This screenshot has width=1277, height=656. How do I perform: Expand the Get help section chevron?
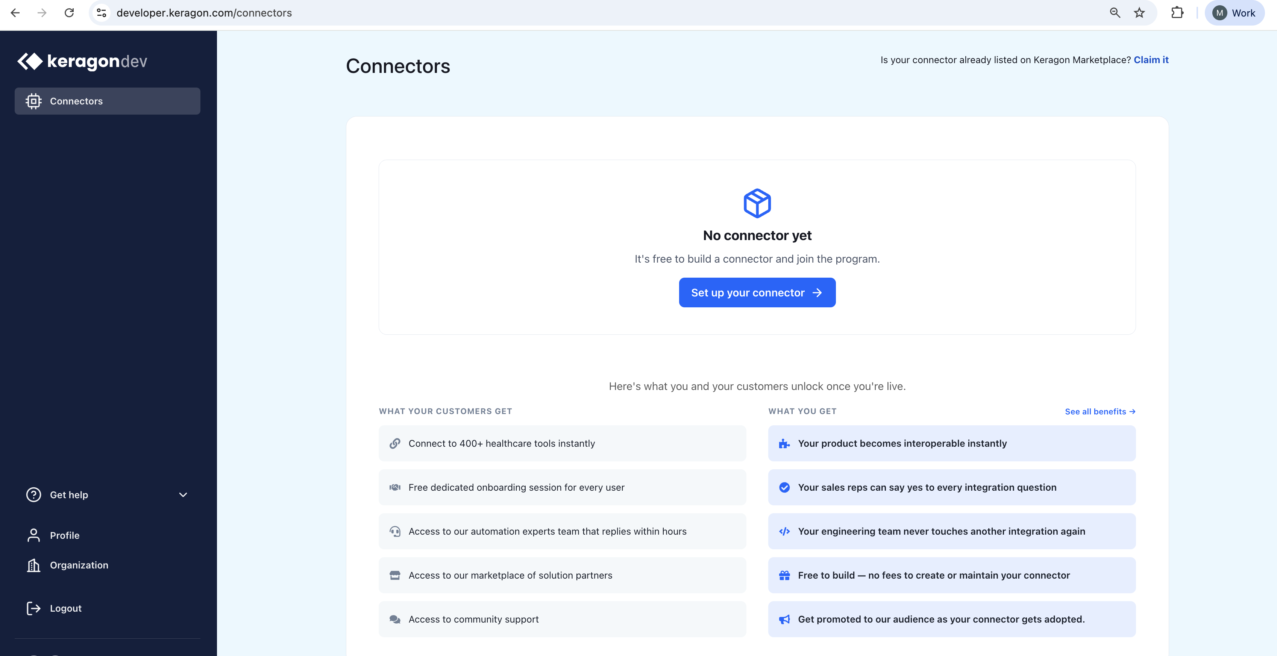coord(183,494)
